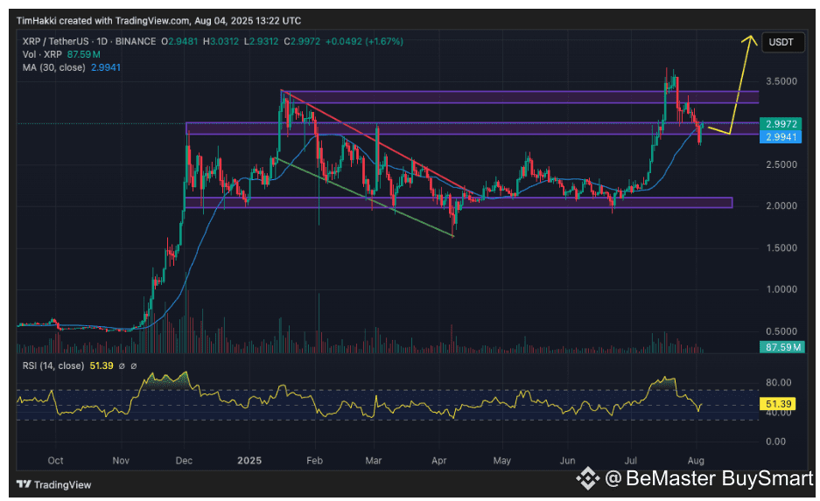Screen dimensions: 820x501
Task: Click the close value C2.9972
Action: click(302, 41)
